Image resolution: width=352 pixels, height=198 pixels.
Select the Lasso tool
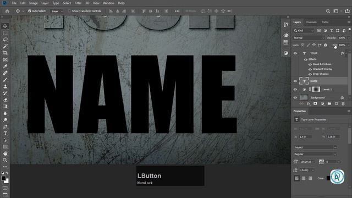(5, 40)
